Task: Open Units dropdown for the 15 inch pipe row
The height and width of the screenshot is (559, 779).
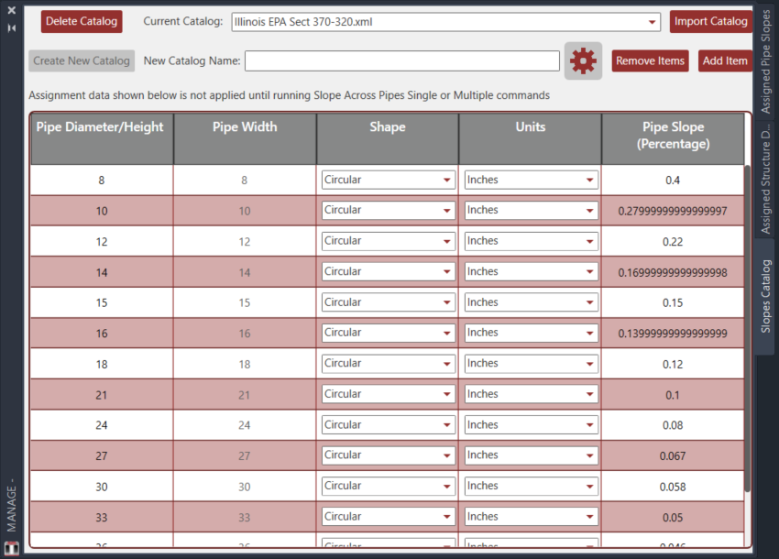Action: click(x=531, y=302)
